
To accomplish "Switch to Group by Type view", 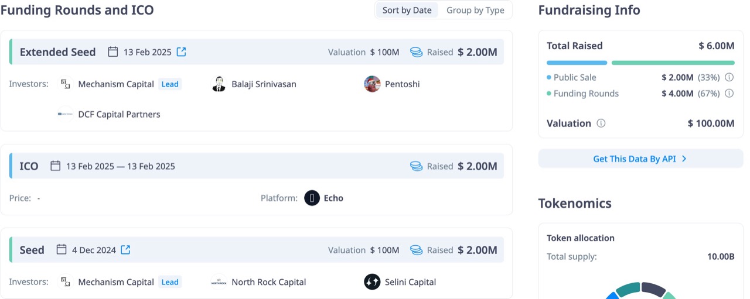I will coord(475,10).
